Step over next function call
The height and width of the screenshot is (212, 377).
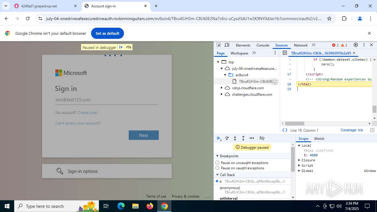tap(227, 138)
